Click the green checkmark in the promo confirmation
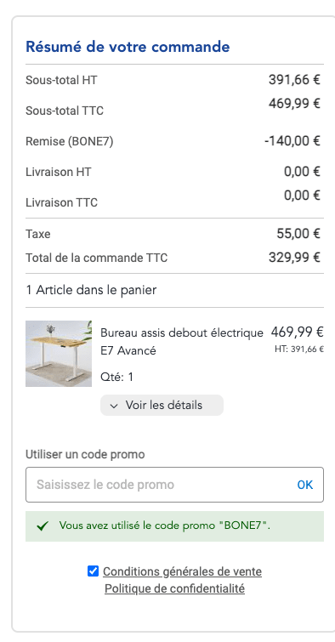This screenshot has width=335, height=642. tap(43, 526)
